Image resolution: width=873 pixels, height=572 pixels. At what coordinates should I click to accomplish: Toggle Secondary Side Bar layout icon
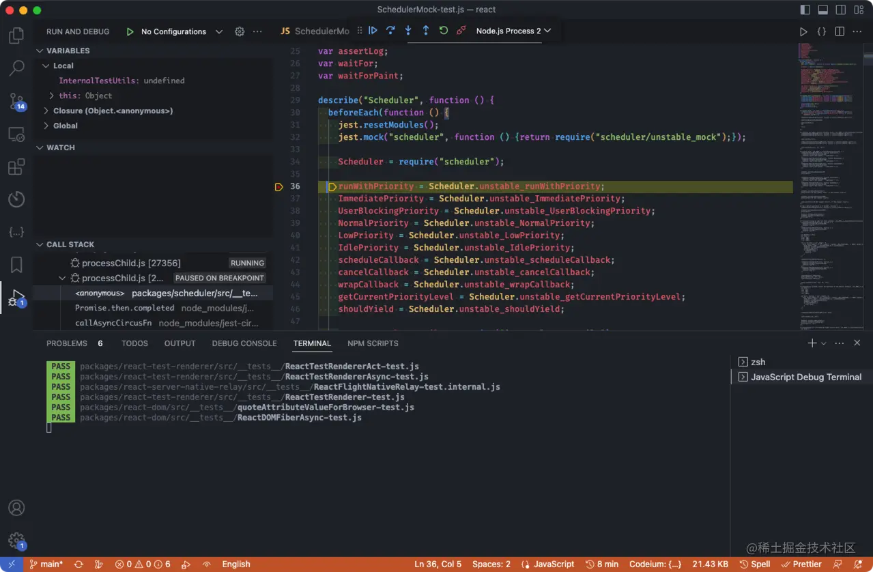[841, 10]
